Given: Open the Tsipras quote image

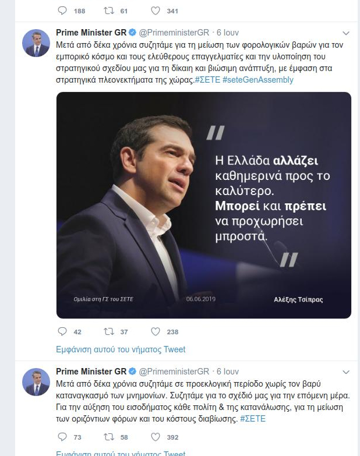Looking at the screenshot, I should (204, 205).
